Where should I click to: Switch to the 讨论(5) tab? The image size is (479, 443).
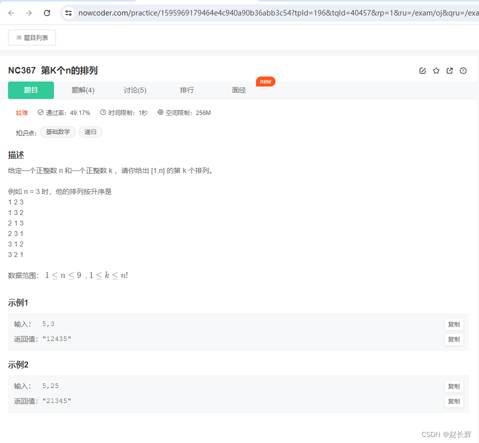coord(134,90)
